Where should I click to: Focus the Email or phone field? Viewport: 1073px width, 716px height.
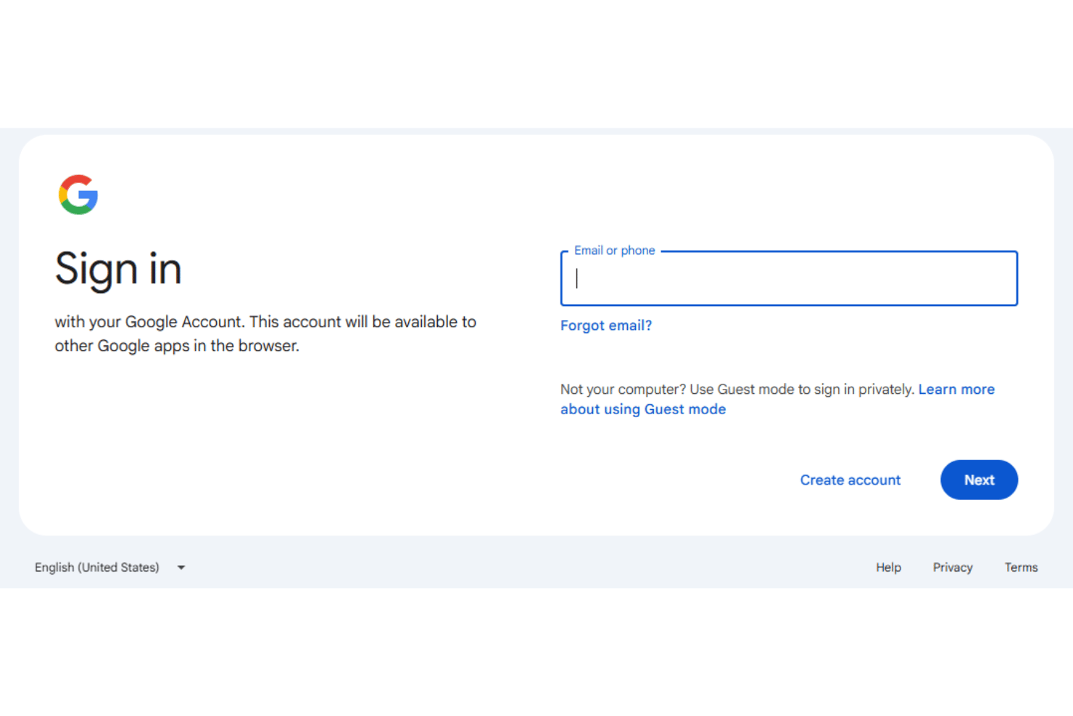[x=789, y=279]
